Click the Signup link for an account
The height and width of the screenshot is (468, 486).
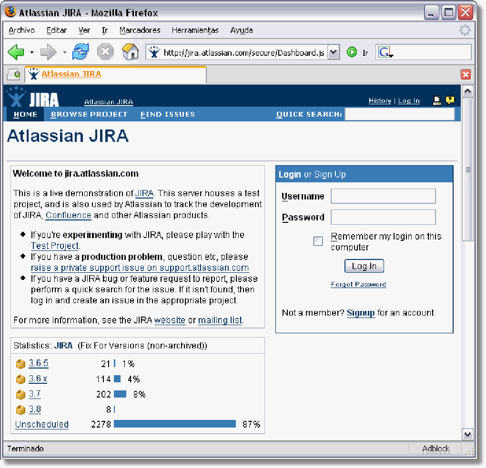361,313
